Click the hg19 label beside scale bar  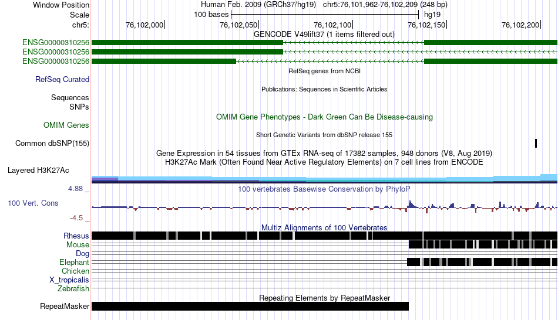[432, 15]
